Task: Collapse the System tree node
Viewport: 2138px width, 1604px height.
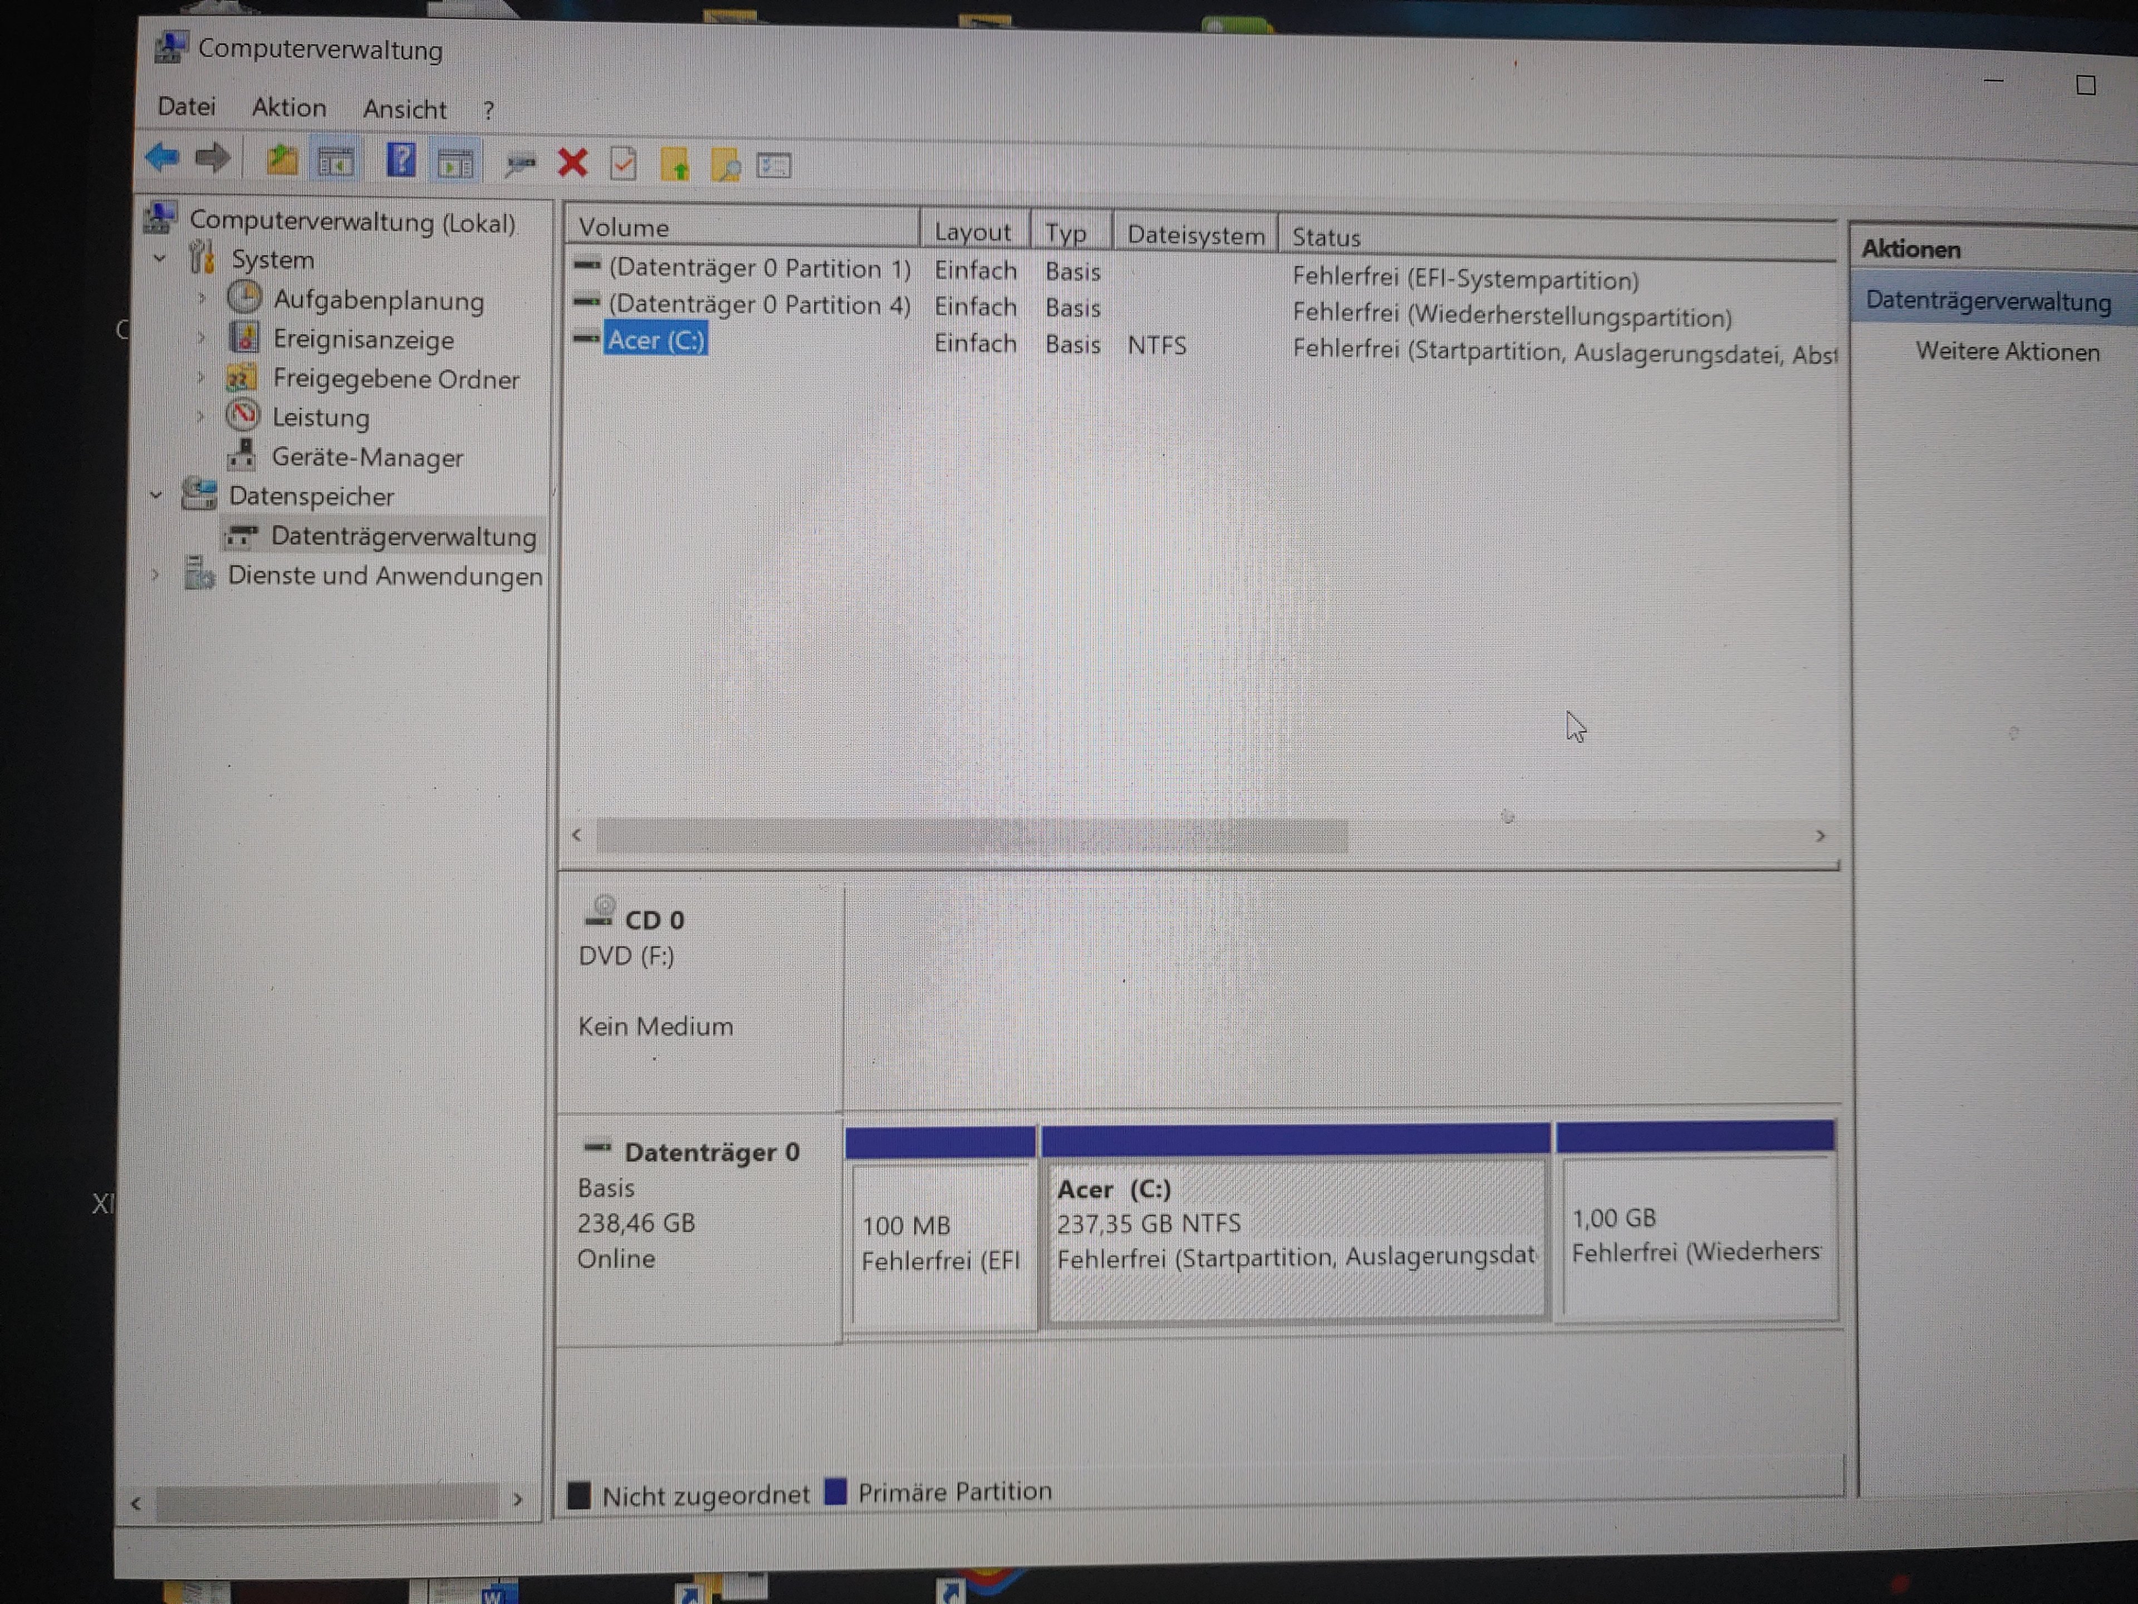Action: (x=160, y=259)
